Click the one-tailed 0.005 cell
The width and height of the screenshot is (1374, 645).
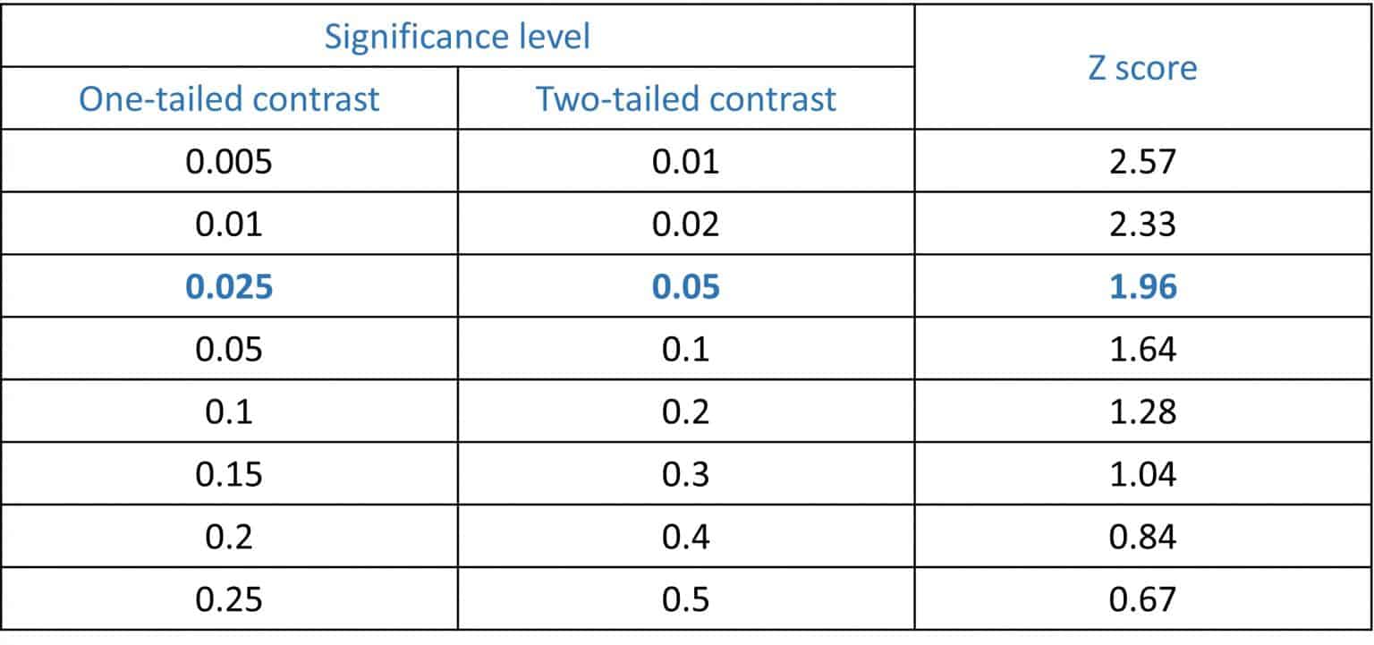tap(229, 161)
